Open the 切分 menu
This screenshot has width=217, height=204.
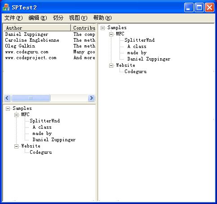click(58, 18)
